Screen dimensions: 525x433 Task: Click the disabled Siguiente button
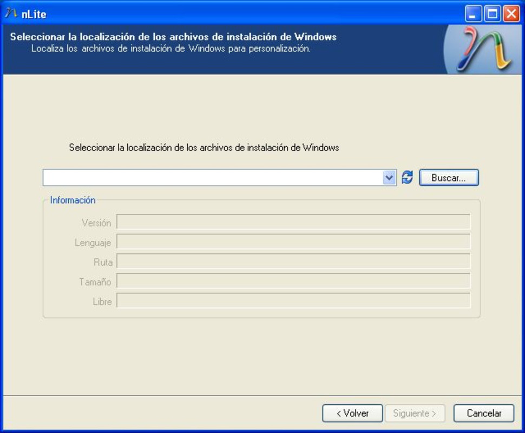pos(415,413)
